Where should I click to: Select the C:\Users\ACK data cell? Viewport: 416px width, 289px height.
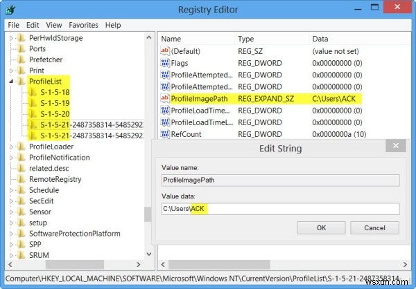pyautogui.click(x=333, y=99)
